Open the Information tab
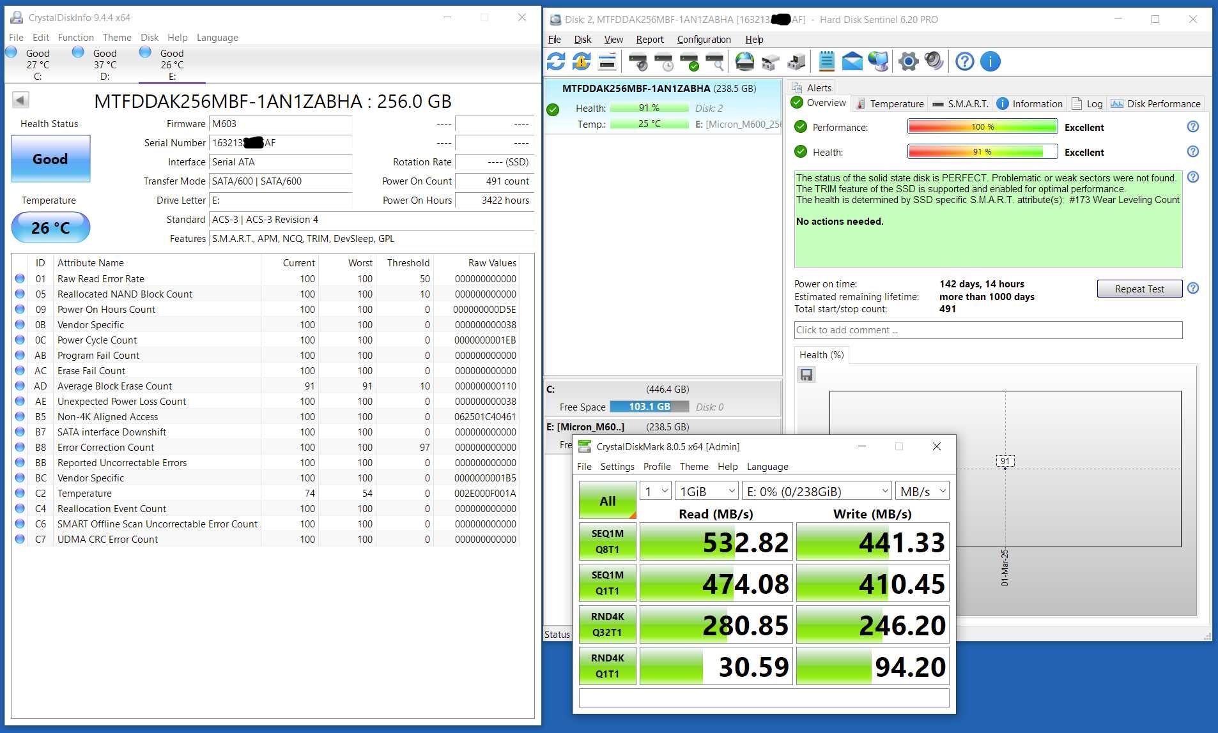Screen dimensions: 1218x733 1029,103
